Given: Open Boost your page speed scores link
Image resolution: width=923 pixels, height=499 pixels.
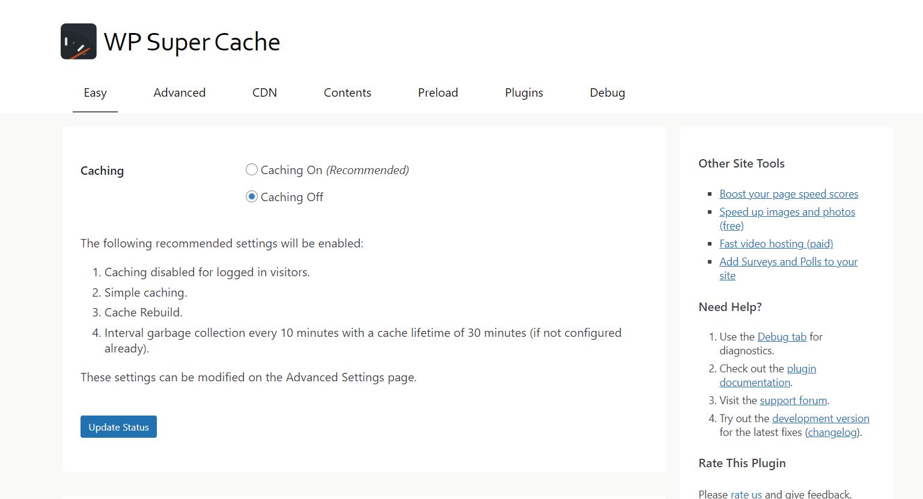Looking at the screenshot, I should 788,194.
